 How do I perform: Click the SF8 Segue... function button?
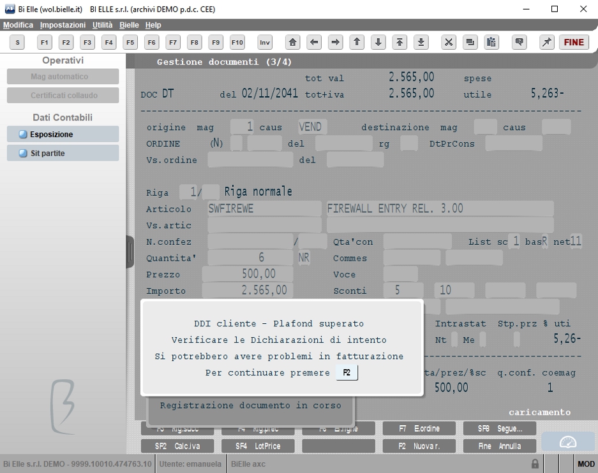pyautogui.click(x=500, y=428)
